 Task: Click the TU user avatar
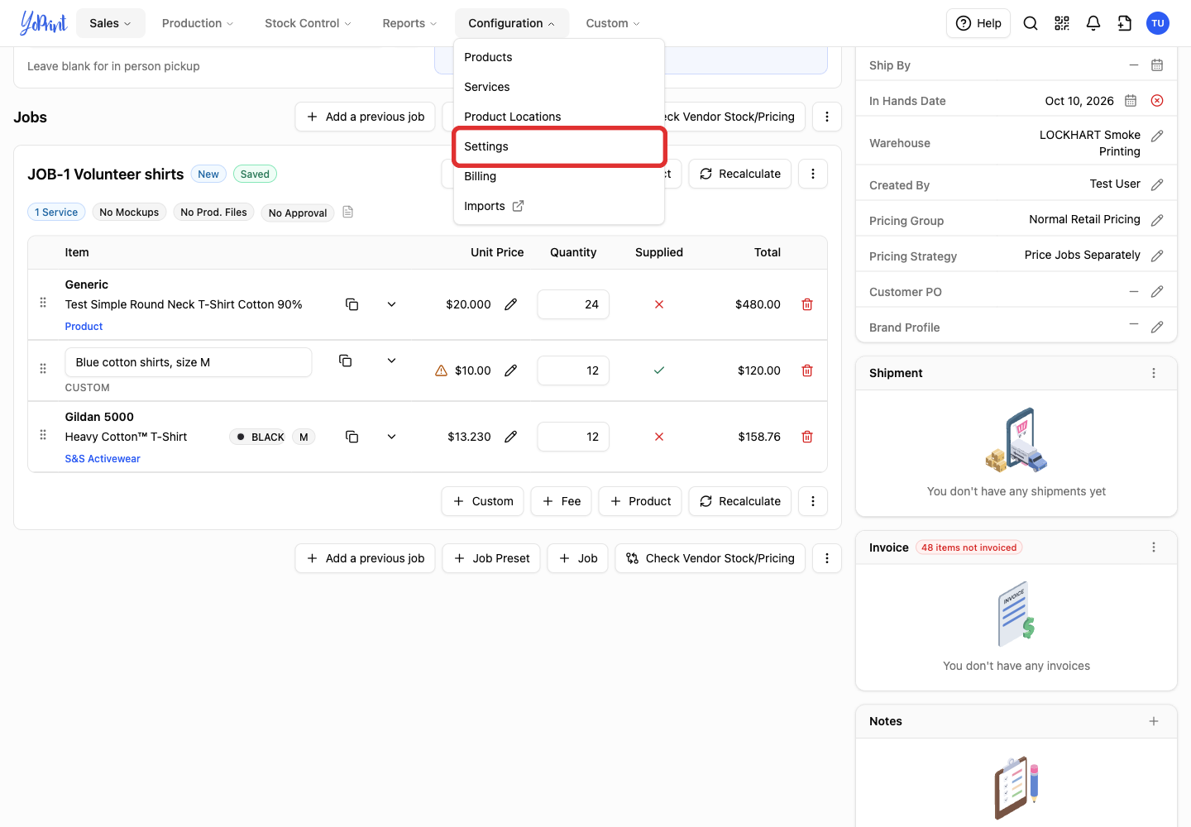pos(1158,23)
